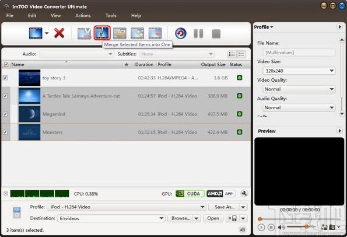
Task: Open the Audio Quality Normal dropdown
Action: pos(299,107)
